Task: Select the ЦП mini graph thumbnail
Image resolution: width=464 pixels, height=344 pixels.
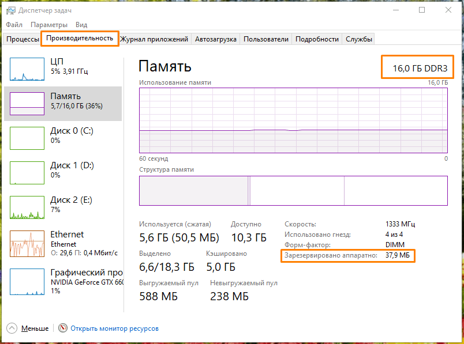Action: coord(27,69)
